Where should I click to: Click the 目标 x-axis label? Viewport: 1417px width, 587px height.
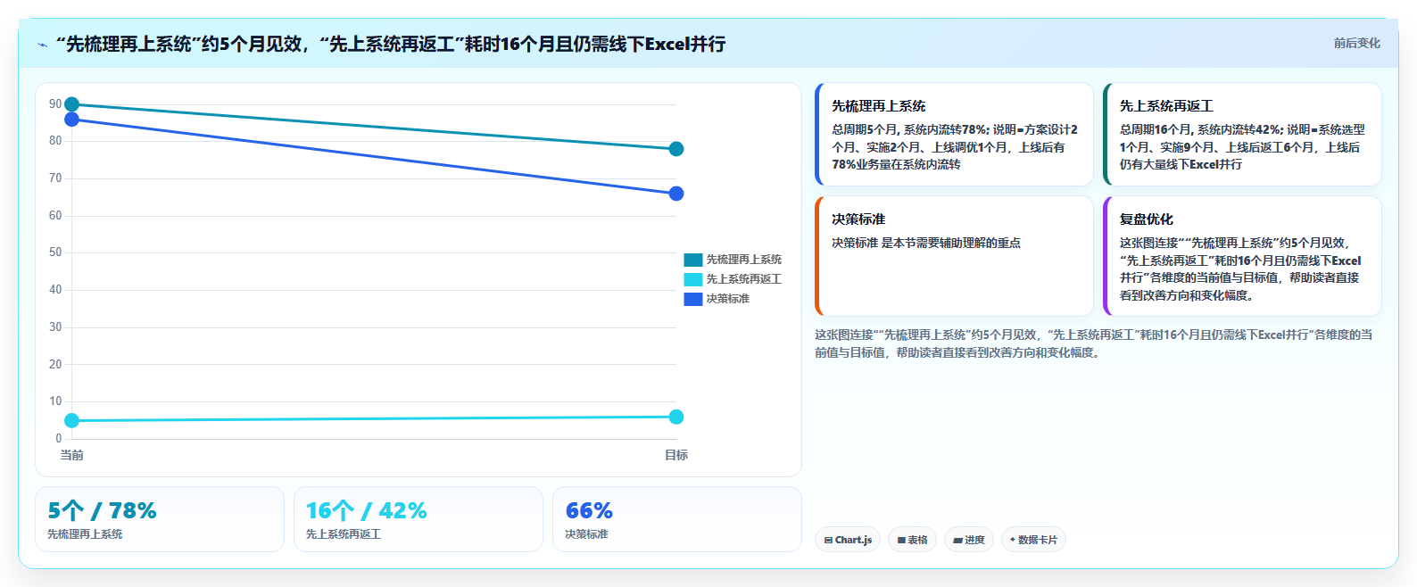point(676,455)
